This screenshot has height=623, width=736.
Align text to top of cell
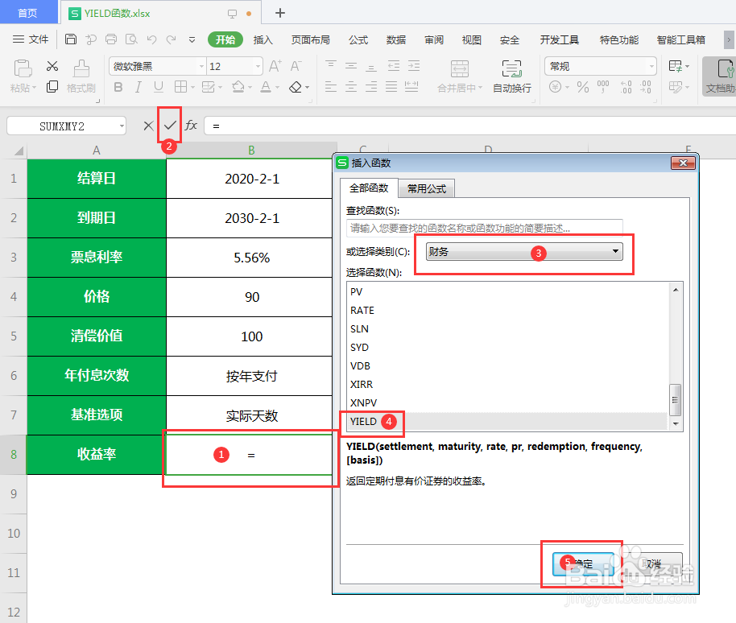pyautogui.click(x=331, y=66)
